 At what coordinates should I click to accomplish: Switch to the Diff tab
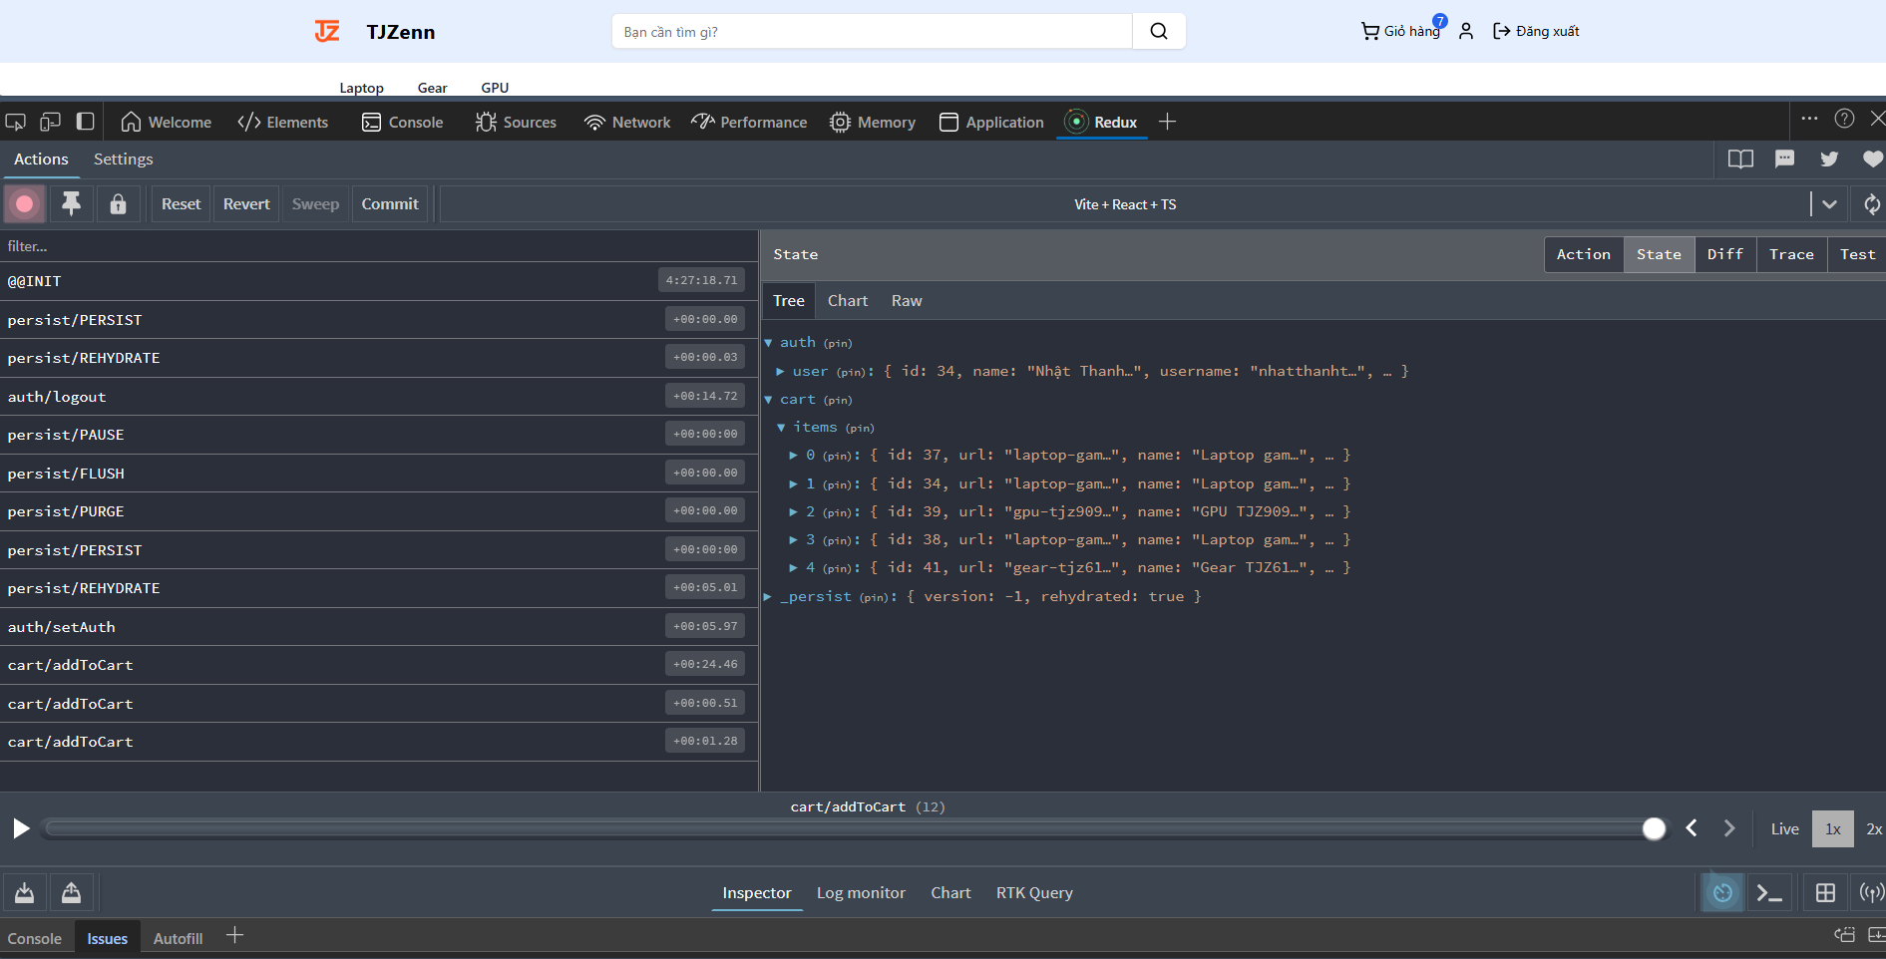point(1724,255)
